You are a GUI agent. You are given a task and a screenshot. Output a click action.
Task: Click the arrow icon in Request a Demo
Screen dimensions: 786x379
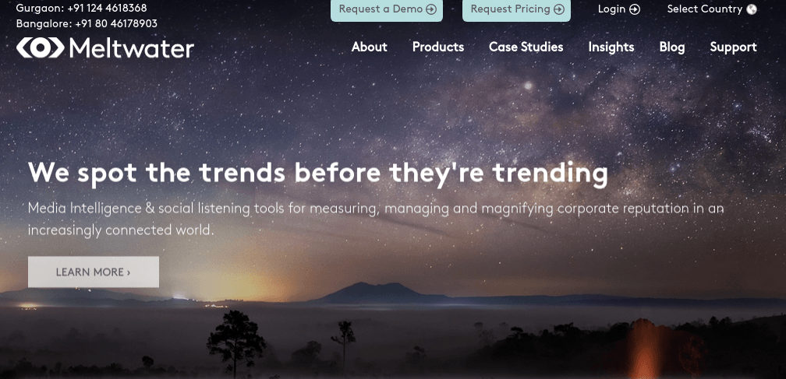(430, 9)
